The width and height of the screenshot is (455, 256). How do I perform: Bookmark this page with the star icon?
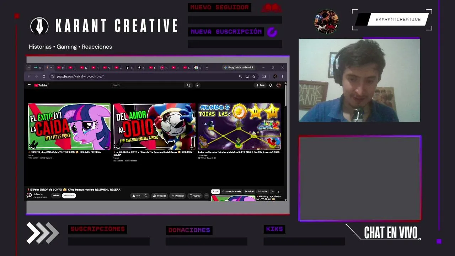coord(253,76)
